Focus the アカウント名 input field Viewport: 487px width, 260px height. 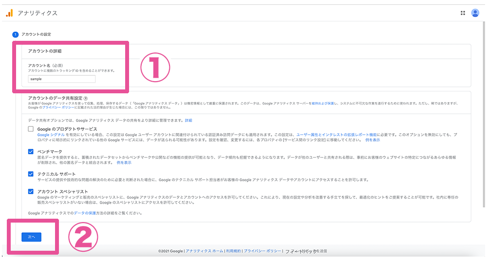pos(62,79)
